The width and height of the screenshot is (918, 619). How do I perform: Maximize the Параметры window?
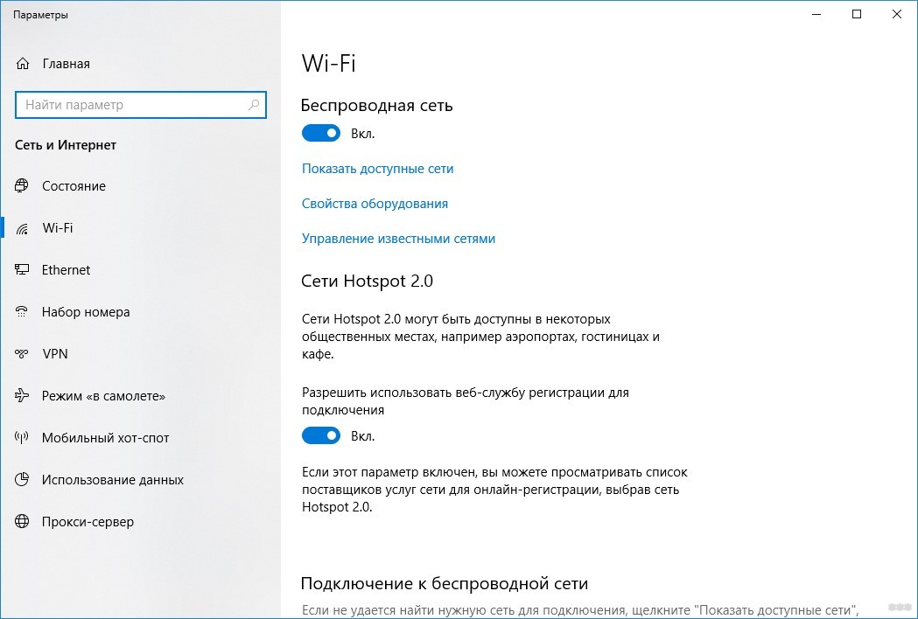(x=857, y=14)
